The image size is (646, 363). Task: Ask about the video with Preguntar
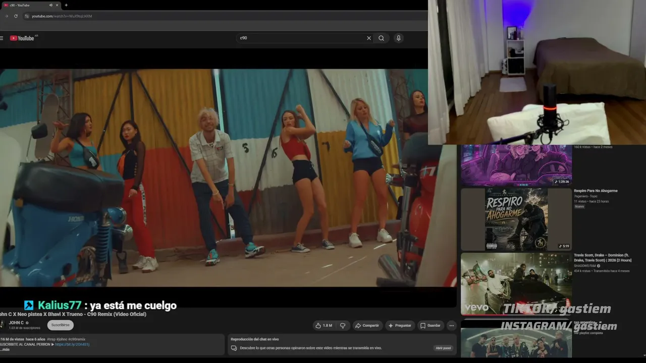coord(400,326)
